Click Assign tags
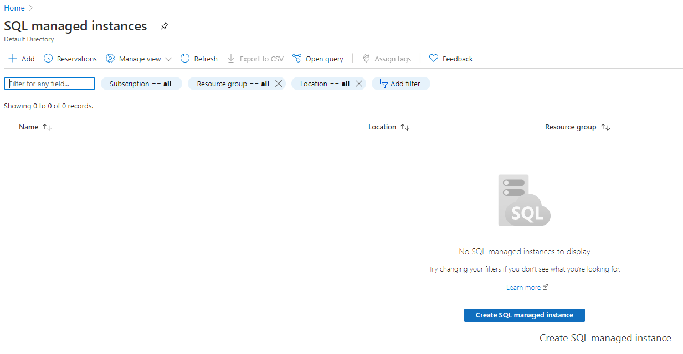 [387, 59]
